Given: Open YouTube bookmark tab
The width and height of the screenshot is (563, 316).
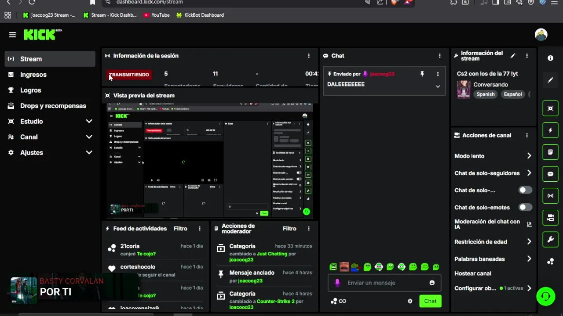Looking at the screenshot, I should coord(156,15).
